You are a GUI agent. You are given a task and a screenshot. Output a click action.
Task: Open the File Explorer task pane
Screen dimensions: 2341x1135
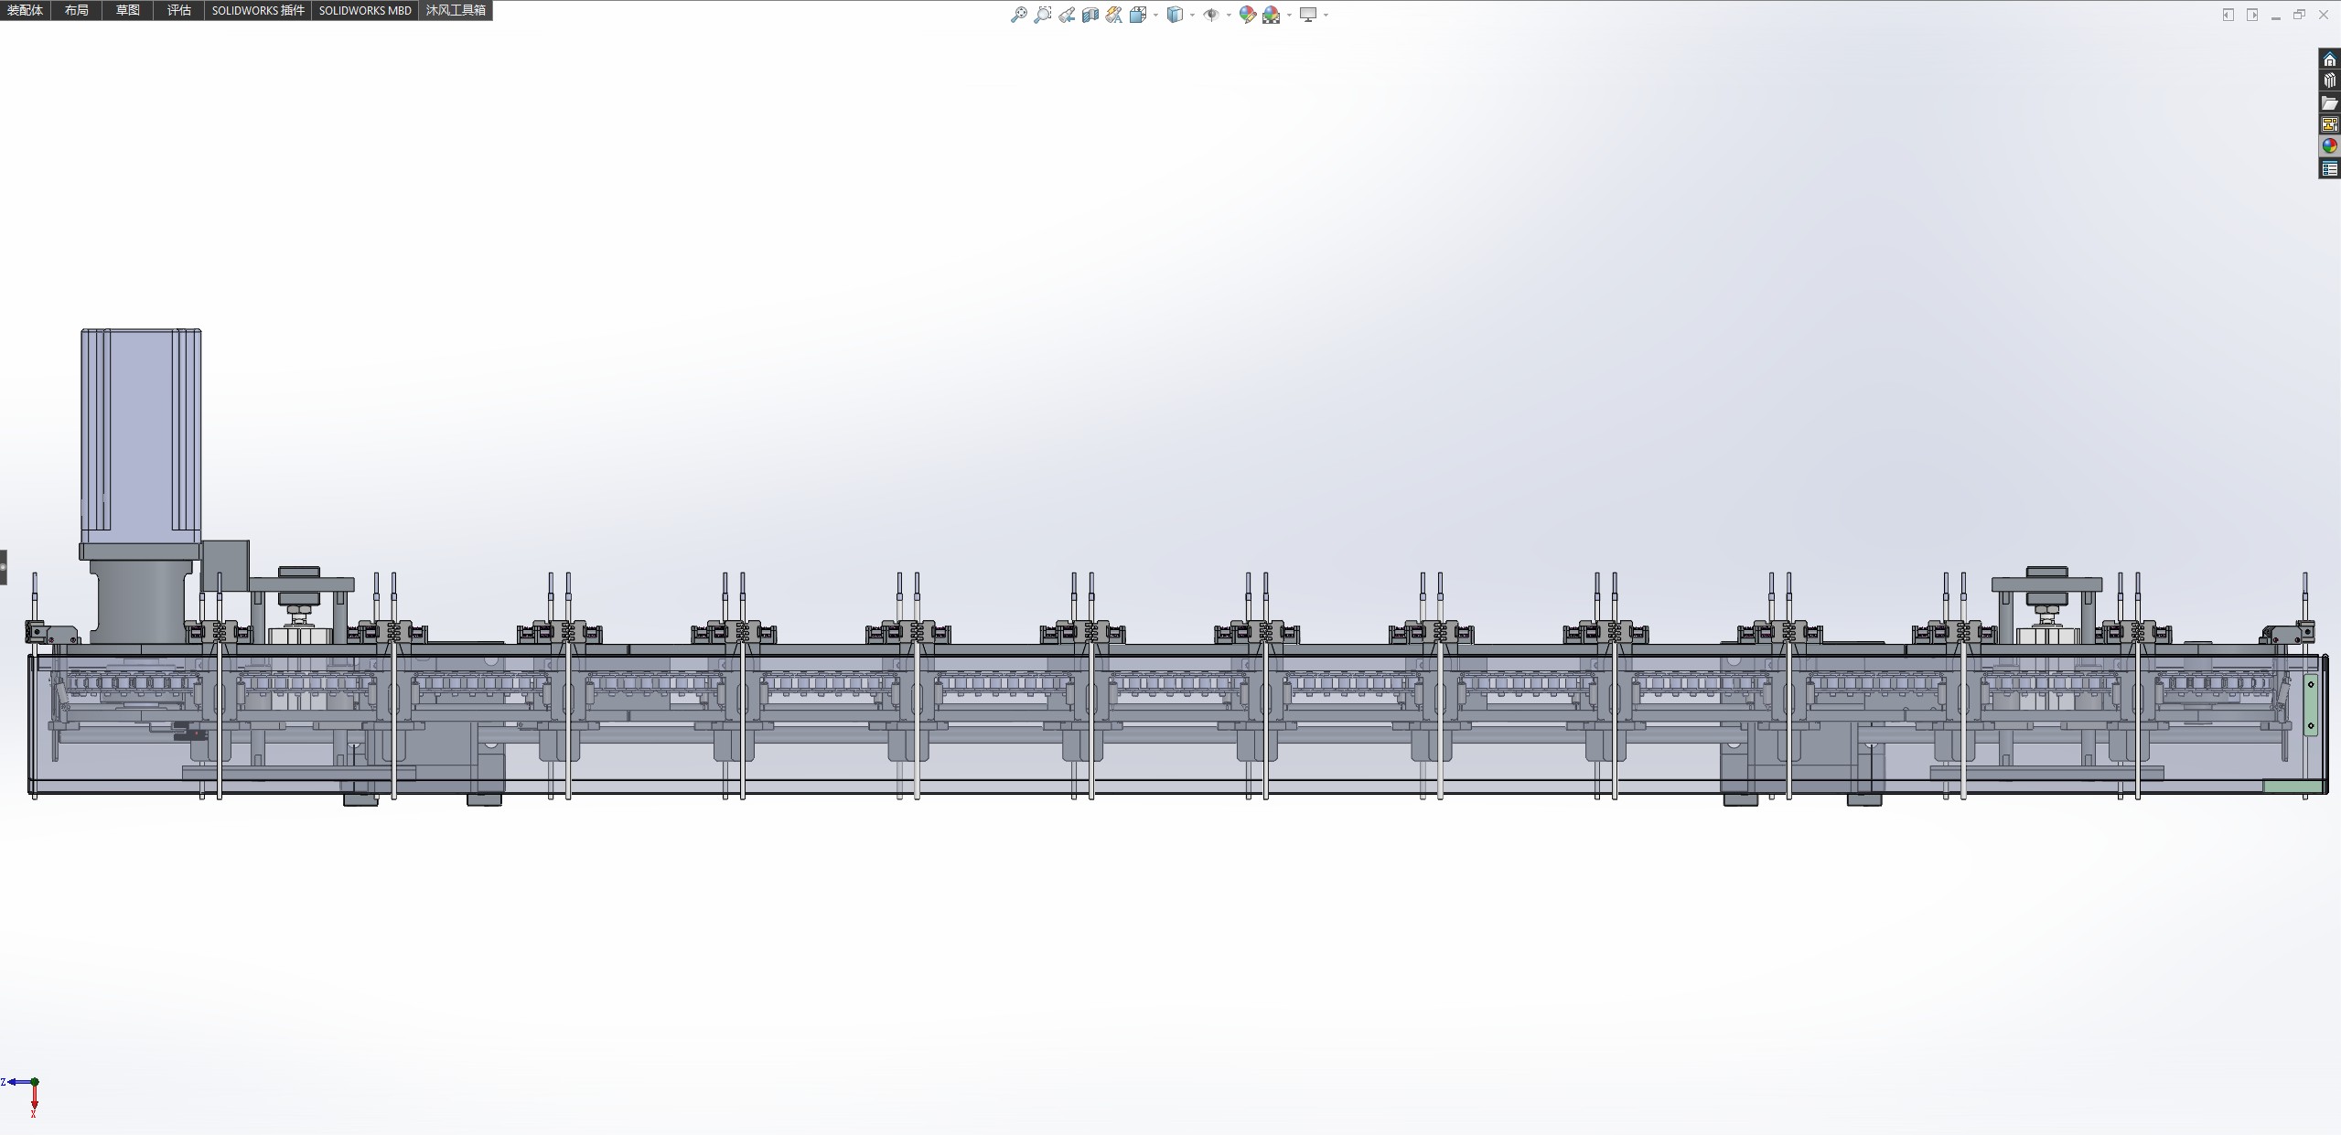tap(2329, 102)
